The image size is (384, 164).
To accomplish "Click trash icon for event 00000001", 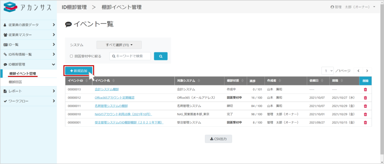I will tap(365, 122).
